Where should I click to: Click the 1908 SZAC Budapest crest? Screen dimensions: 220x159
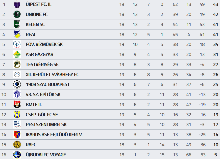click(17, 84)
